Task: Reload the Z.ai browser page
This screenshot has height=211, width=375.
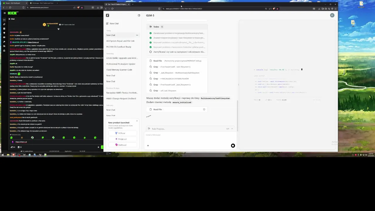Action: [x=112, y=8]
